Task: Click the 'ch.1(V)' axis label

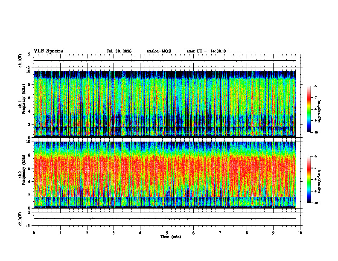Action: coord(20,61)
